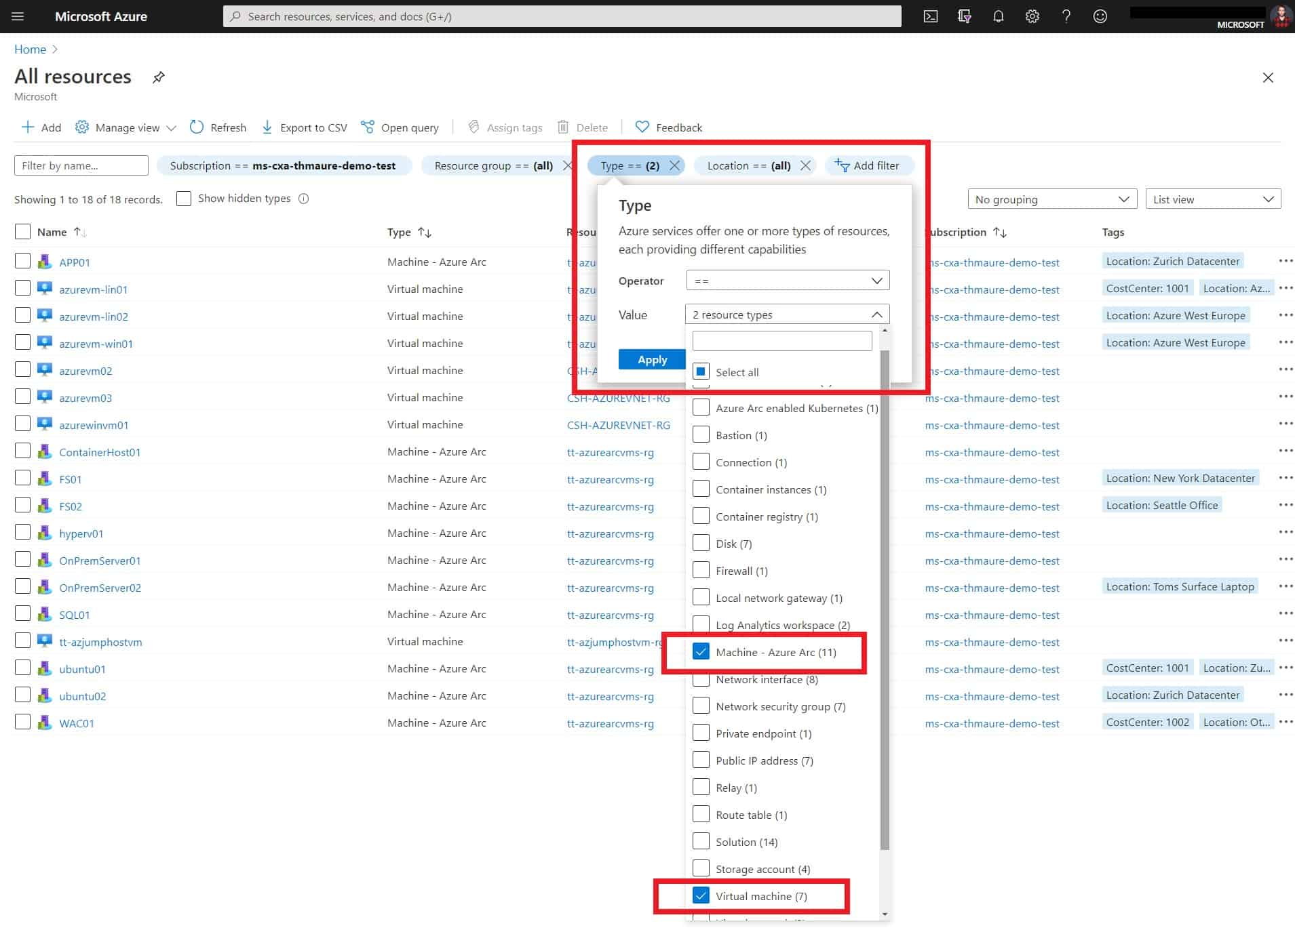Open more options for APP01 row

click(1285, 261)
